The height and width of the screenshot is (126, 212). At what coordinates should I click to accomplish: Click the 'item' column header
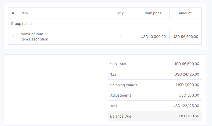coord(61,13)
